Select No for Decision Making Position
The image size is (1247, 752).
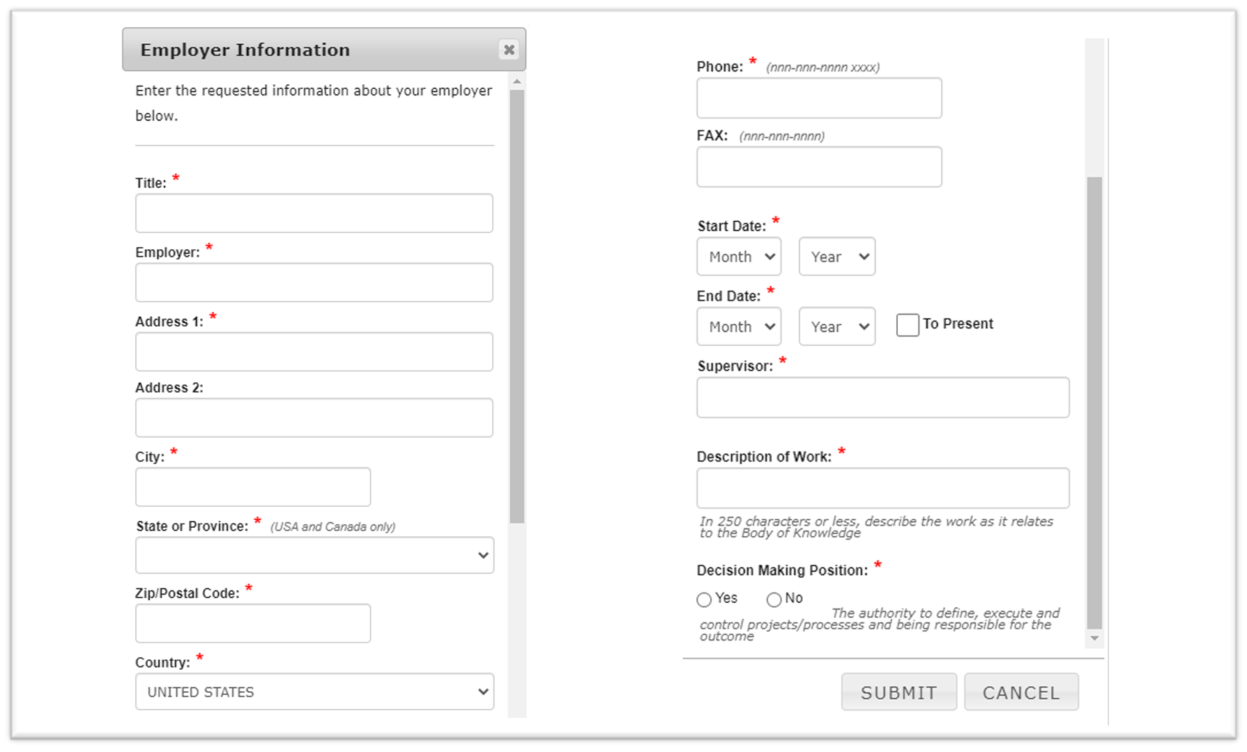(774, 600)
